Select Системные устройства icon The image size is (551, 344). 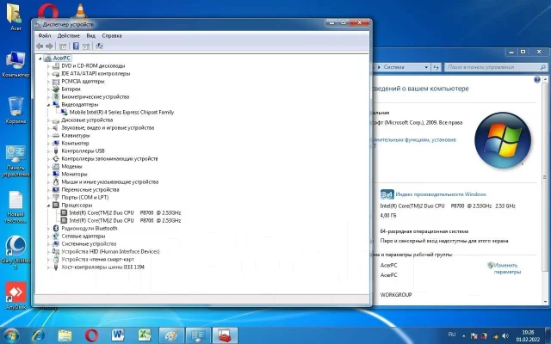55,243
